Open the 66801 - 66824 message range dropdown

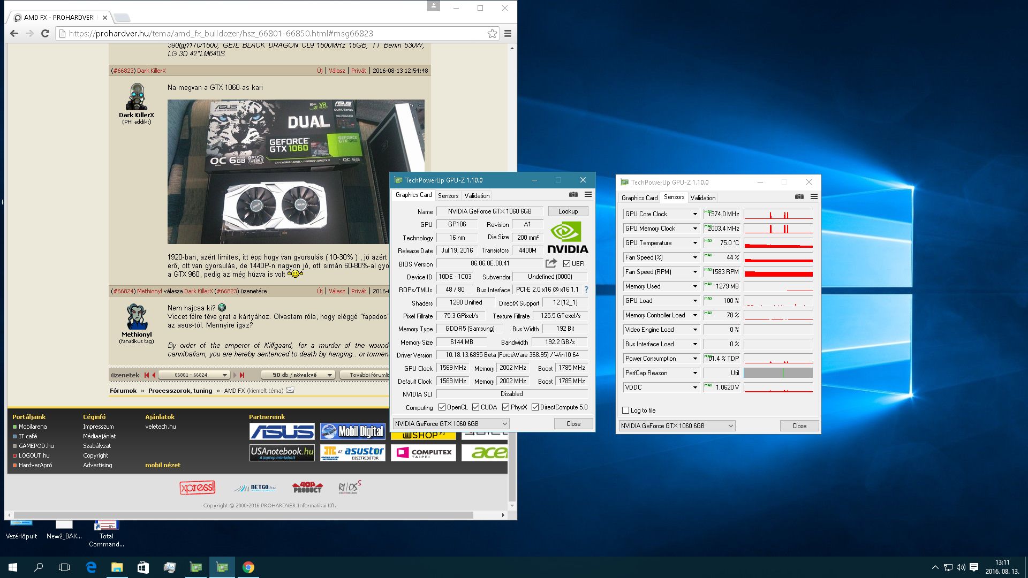coord(194,375)
